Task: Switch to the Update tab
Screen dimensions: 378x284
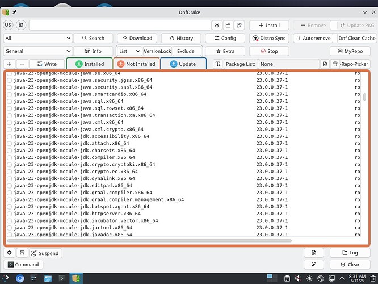Action: coord(183,64)
